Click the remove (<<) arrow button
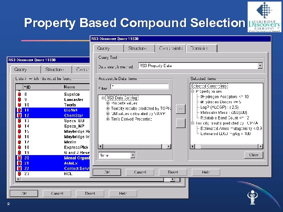The height and width of the screenshot is (212, 283). 181,123
